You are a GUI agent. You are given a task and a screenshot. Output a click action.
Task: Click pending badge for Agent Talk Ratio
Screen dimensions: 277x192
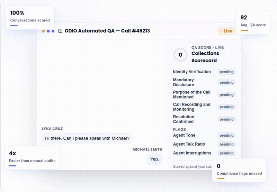point(226,144)
